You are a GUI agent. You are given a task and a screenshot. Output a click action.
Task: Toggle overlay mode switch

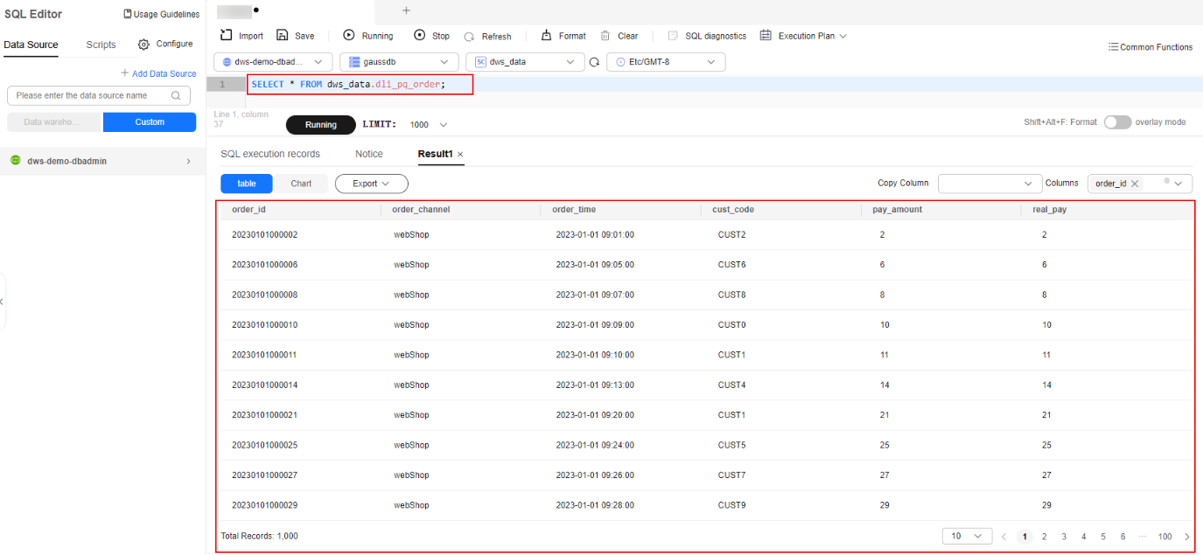pos(1117,122)
